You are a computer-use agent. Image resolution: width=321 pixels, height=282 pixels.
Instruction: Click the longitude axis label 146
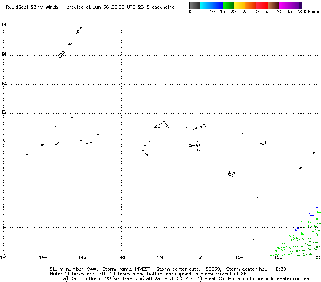pyautogui.click(x=82, y=257)
